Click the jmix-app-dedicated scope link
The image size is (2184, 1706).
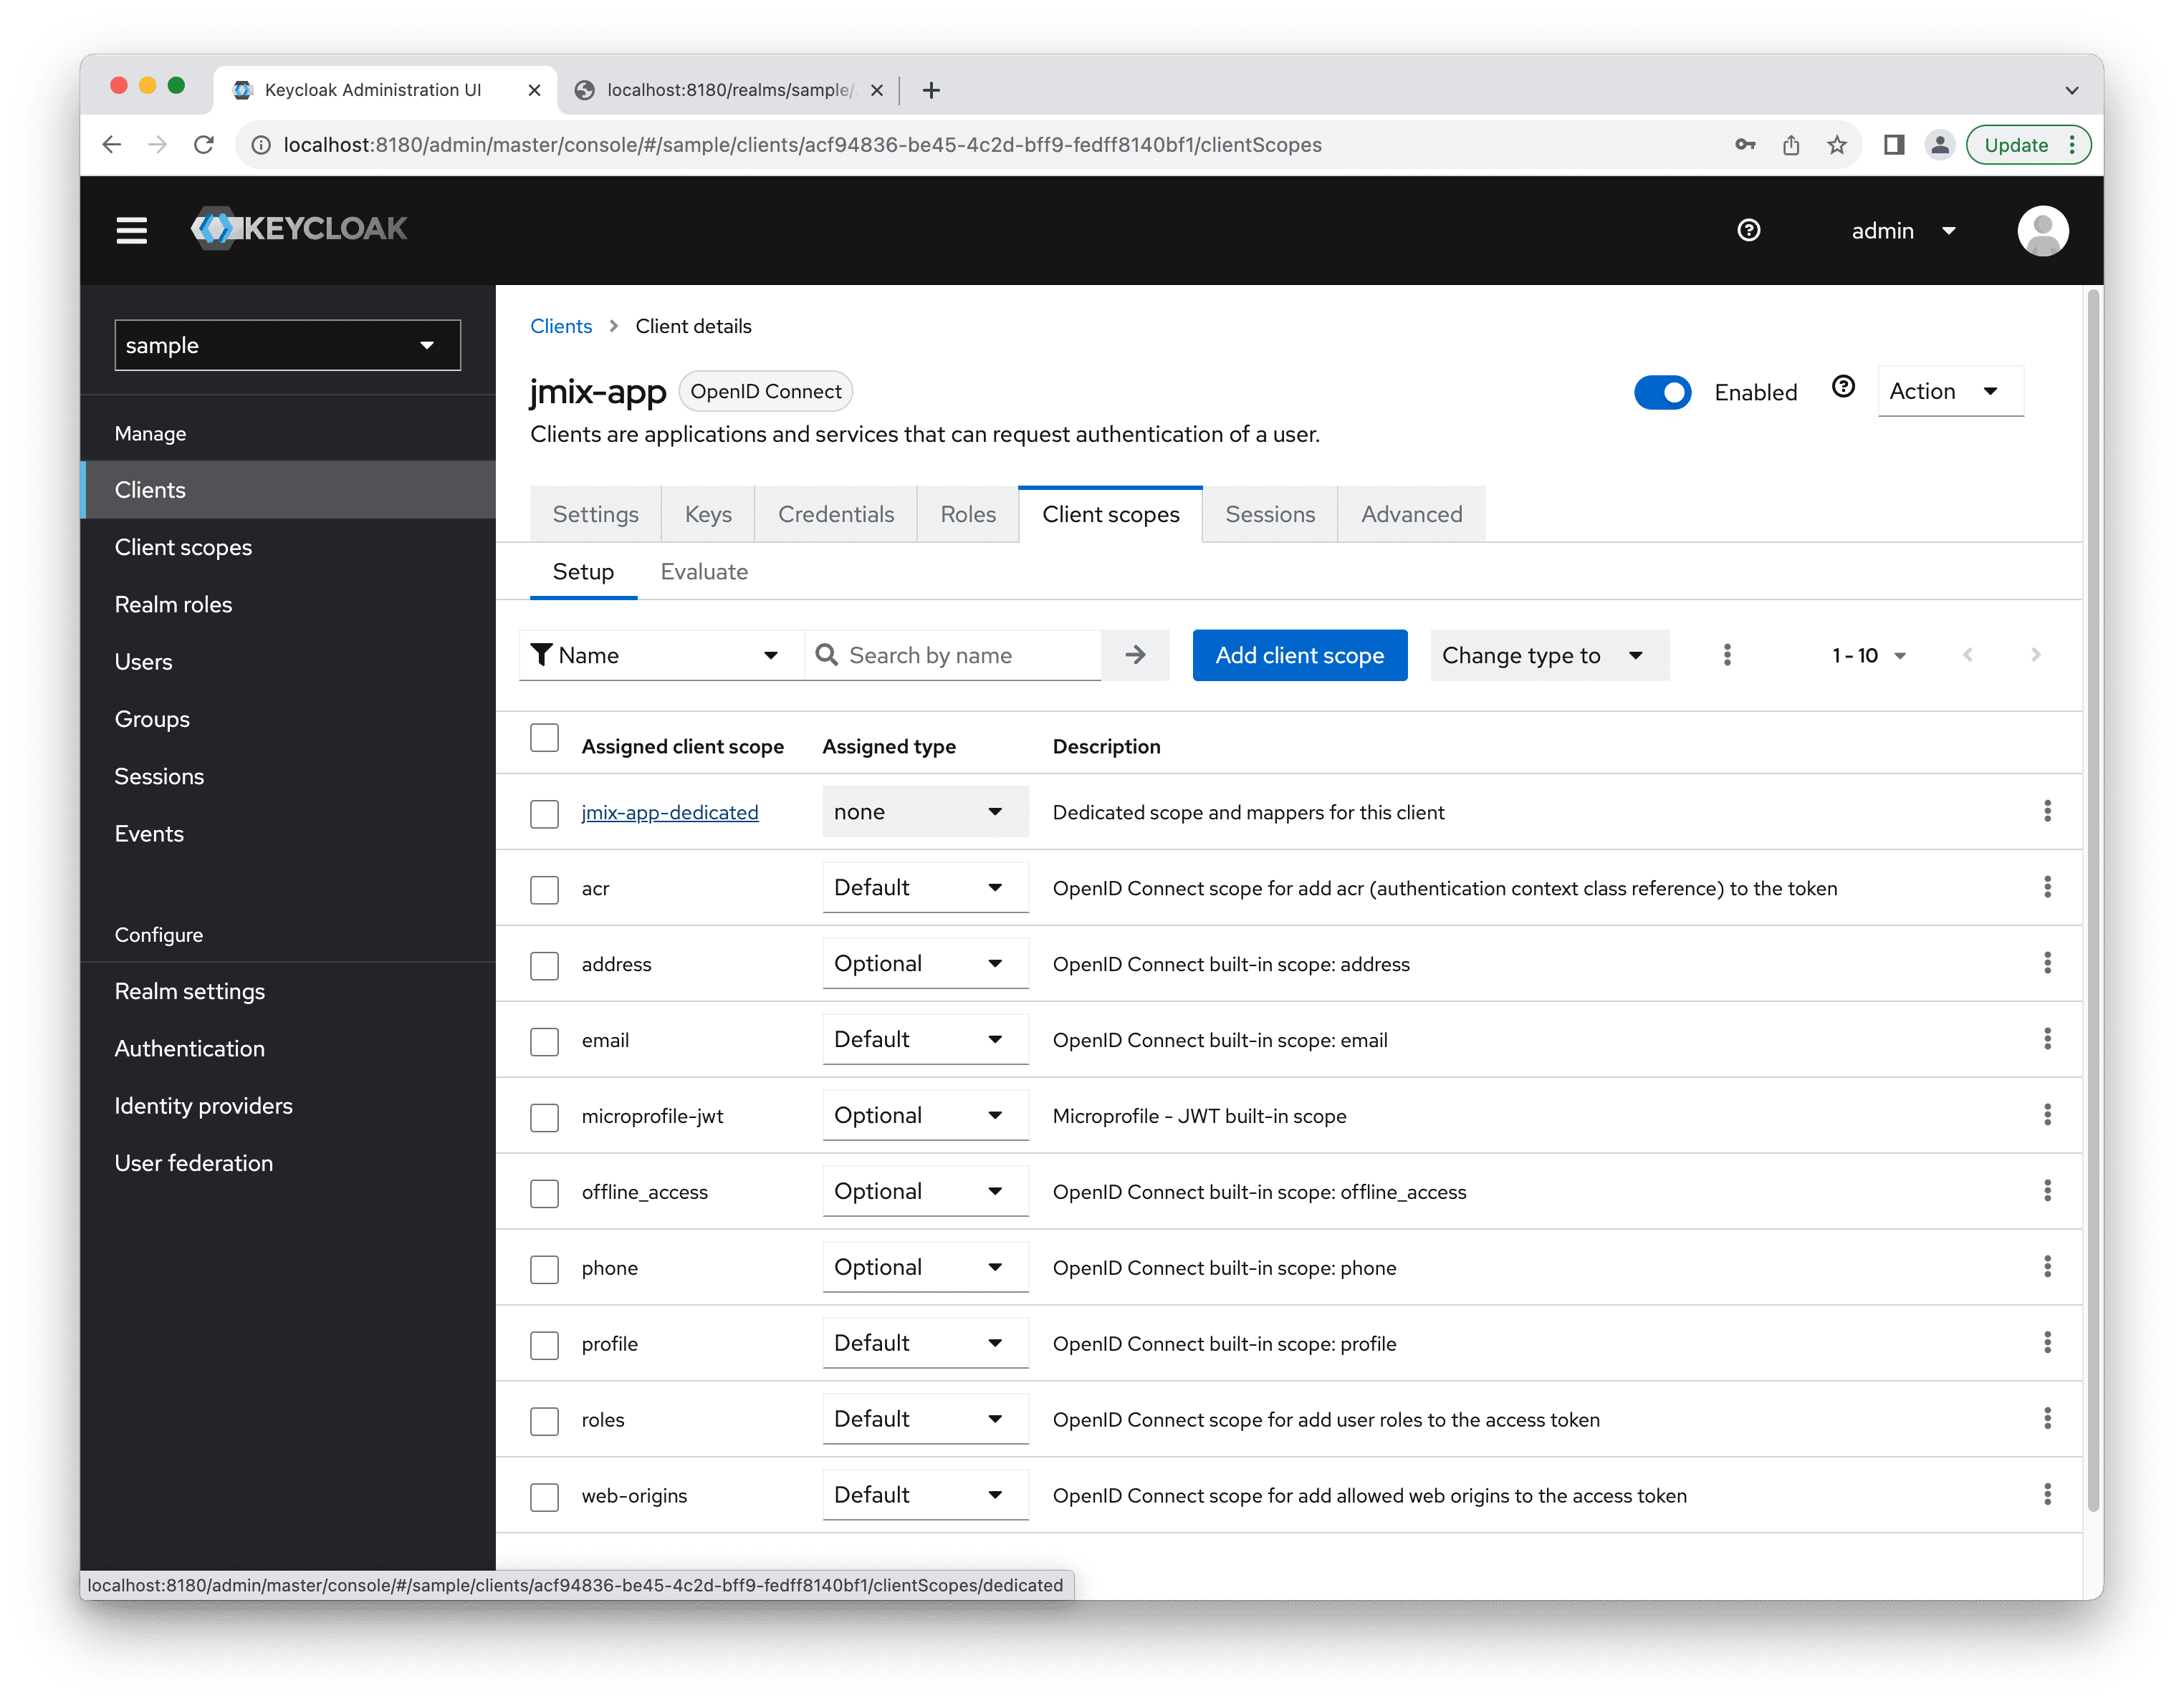(670, 813)
